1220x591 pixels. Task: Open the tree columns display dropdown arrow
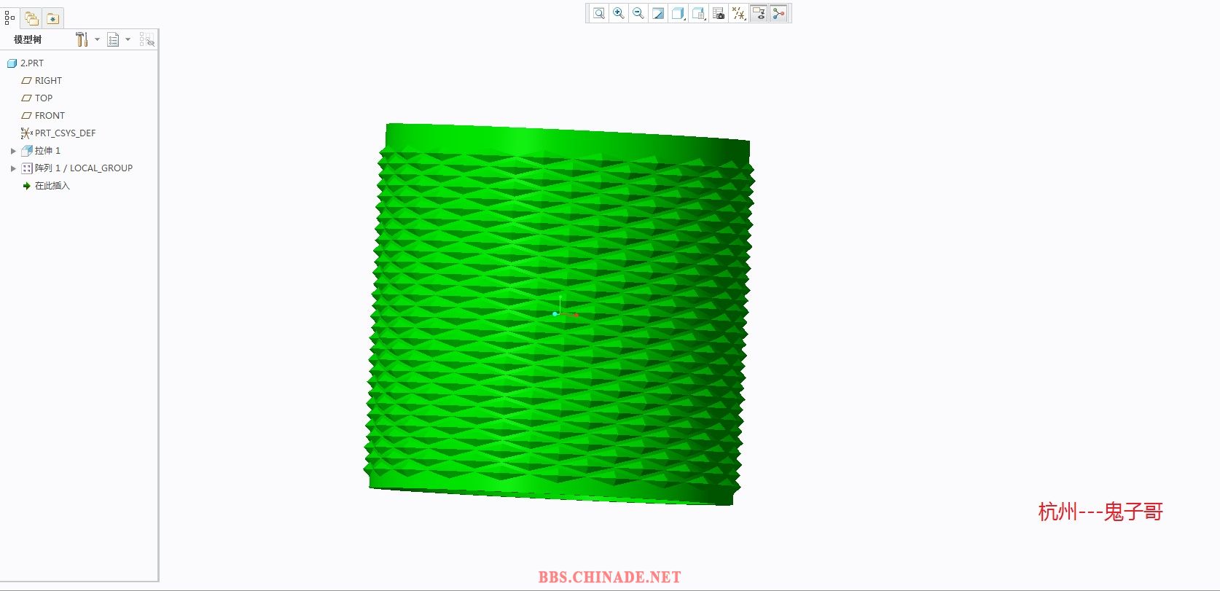[x=128, y=39]
